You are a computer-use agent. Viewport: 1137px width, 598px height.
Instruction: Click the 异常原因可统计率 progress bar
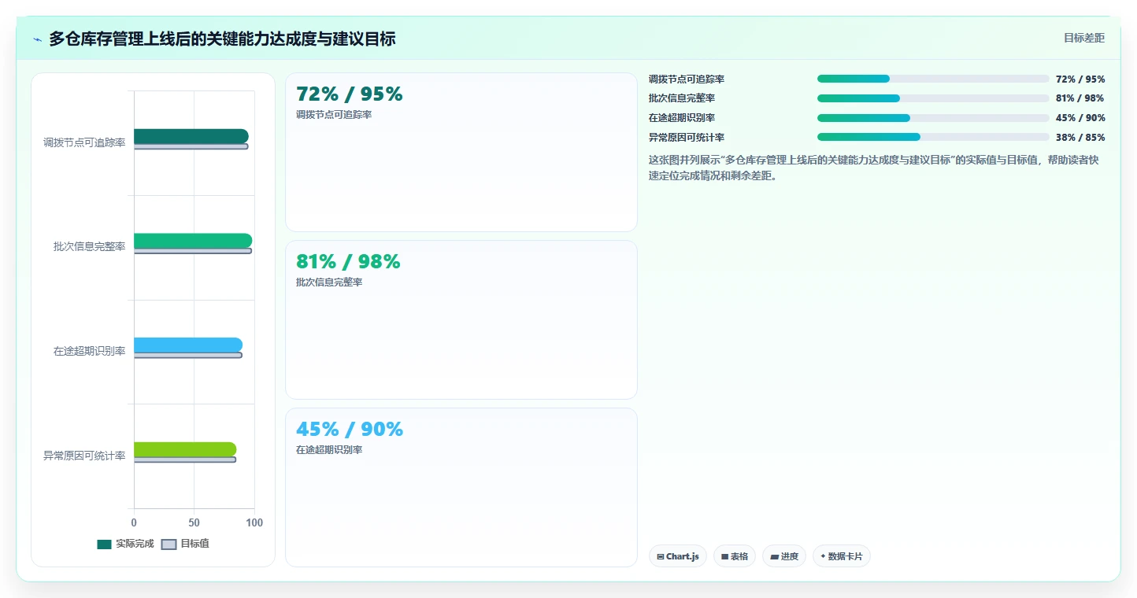click(933, 137)
